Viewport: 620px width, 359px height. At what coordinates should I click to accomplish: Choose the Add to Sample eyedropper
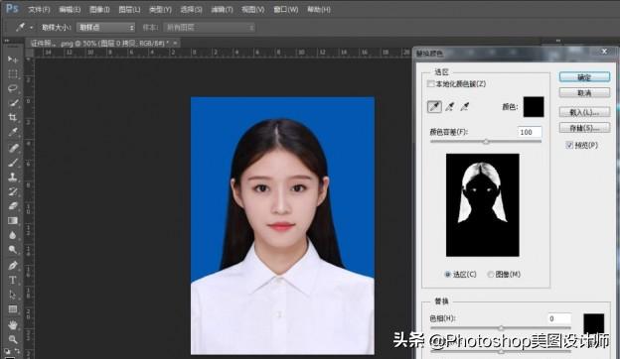tap(449, 106)
